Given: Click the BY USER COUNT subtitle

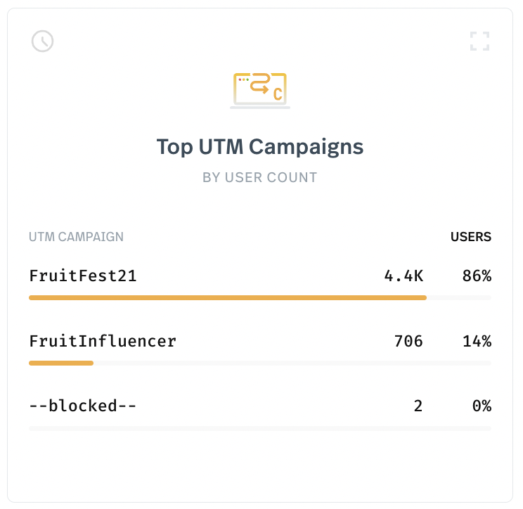Looking at the screenshot, I should (x=260, y=177).
